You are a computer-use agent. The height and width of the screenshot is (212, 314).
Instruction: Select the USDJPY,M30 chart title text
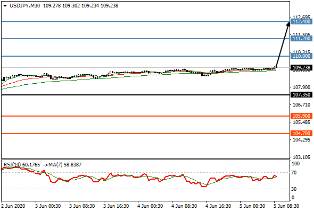[x=25, y=6]
